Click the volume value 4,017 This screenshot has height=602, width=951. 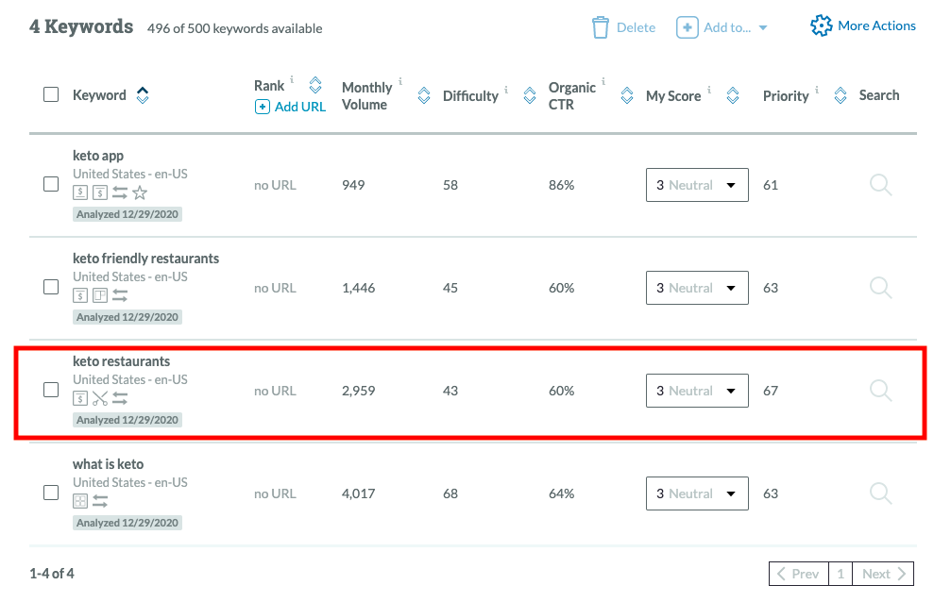click(x=359, y=494)
